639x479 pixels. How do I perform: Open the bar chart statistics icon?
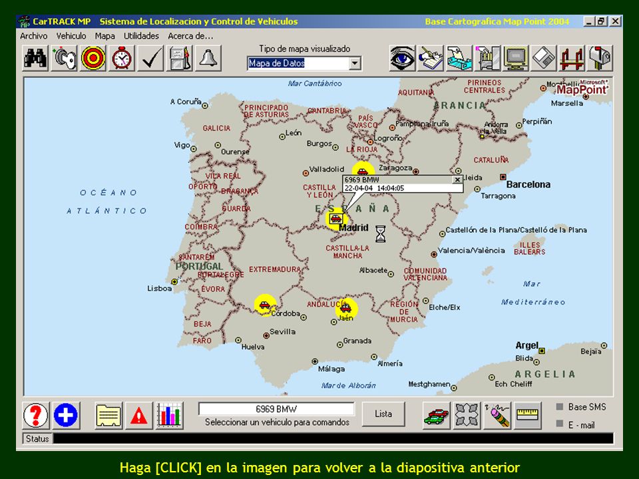point(170,415)
